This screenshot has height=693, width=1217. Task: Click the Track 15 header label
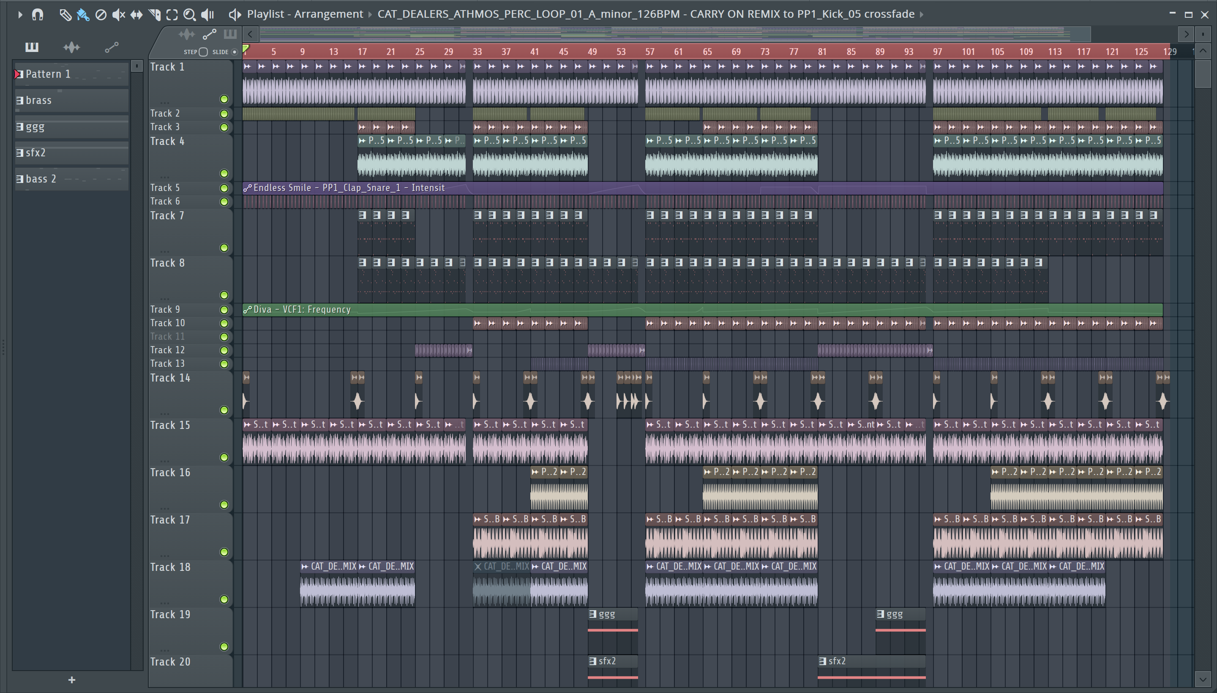click(x=170, y=425)
